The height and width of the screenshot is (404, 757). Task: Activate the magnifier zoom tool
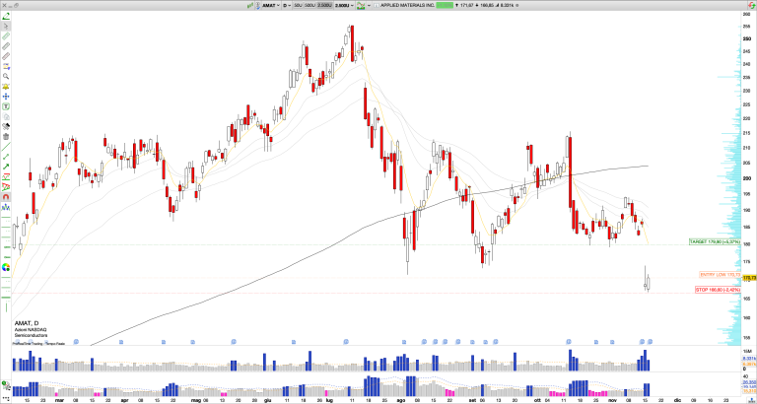click(x=6, y=76)
